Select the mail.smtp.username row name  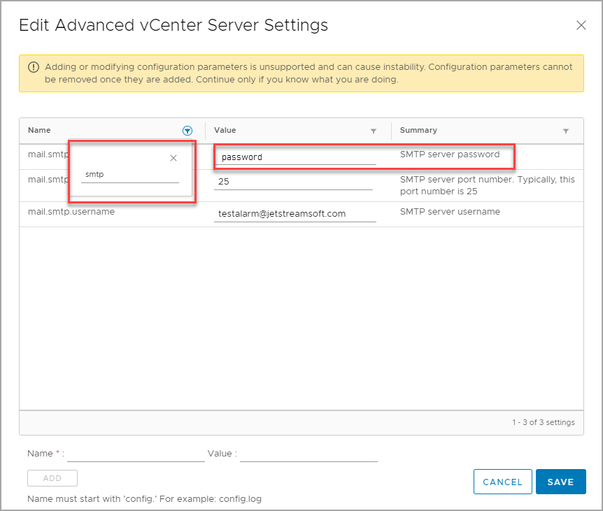[71, 212]
